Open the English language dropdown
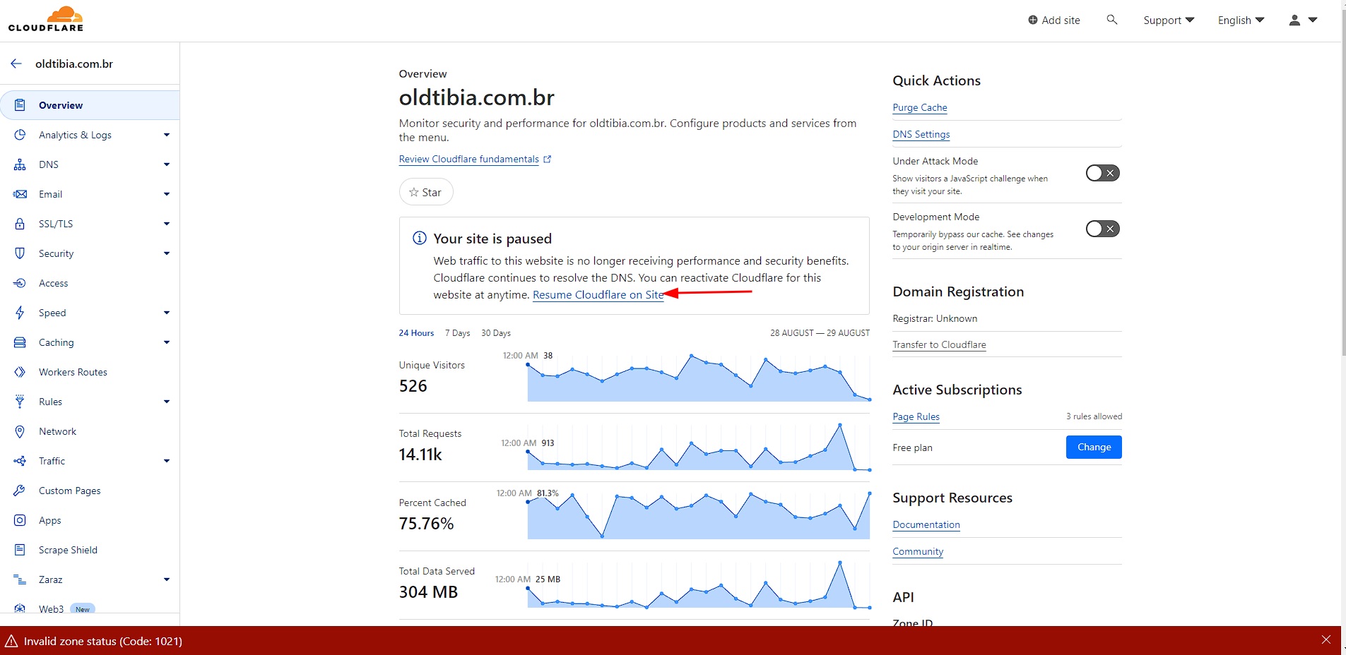This screenshot has width=1346, height=655. (1241, 20)
